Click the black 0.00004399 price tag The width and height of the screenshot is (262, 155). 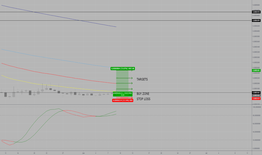[256, 21]
